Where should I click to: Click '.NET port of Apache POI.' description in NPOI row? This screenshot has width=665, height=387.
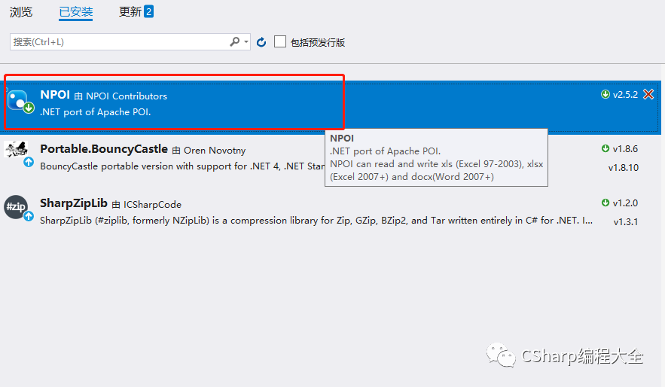click(x=96, y=112)
